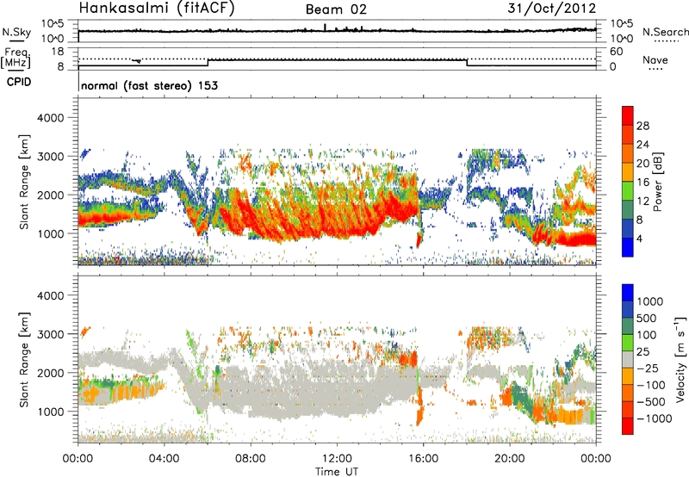The image size is (689, 477).
Task: Click Slant Range label of power panel
Action: click(x=24, y=182)
